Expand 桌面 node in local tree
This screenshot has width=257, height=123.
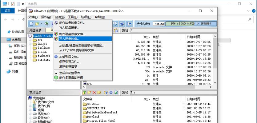tap(30, 110)
